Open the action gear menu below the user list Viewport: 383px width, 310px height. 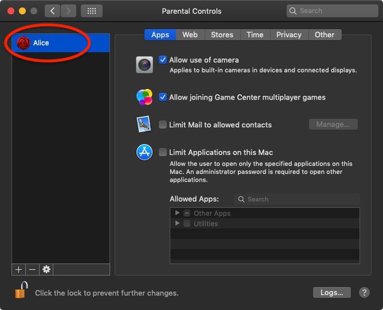(x=45, y=269)
